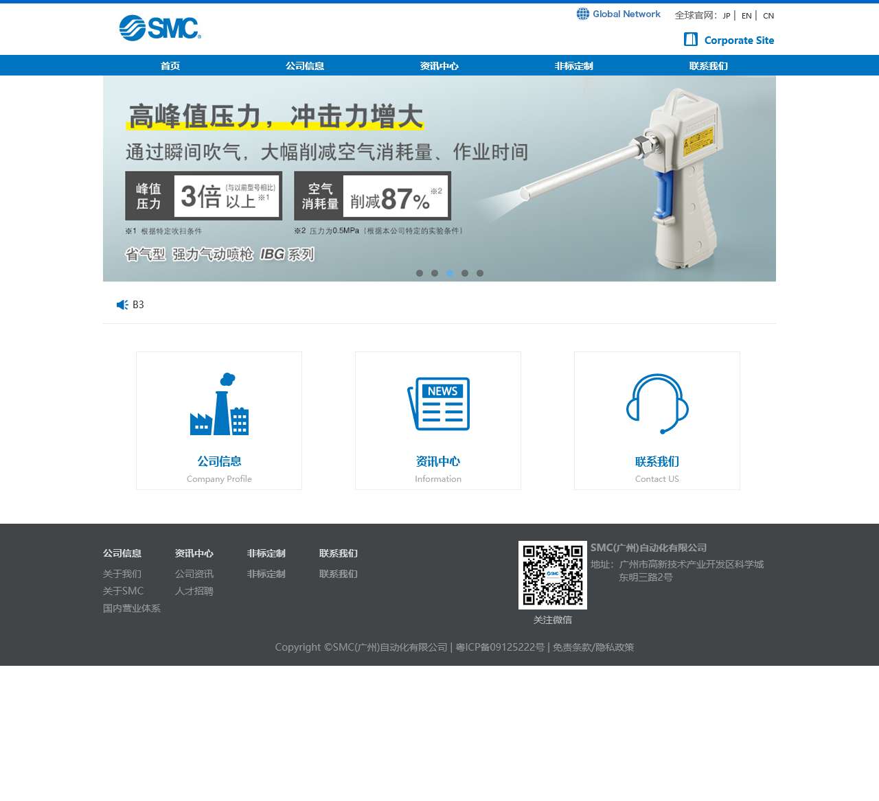The height and width of the screenshot is (801, 879).
Task: Open 资讯中心 card title link
Action: click(438, 461)
